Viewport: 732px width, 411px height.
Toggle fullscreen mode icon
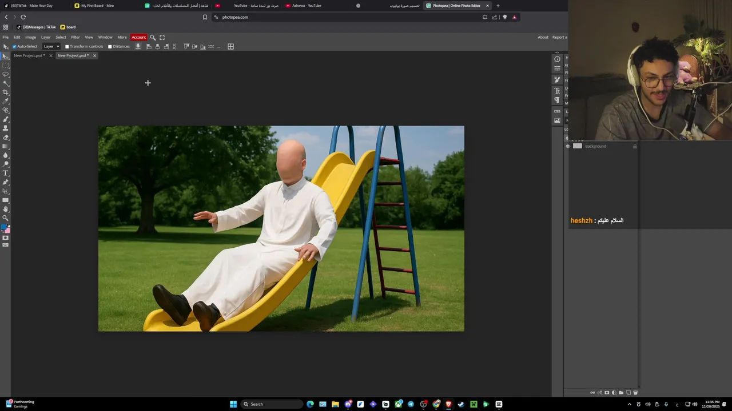coord(162,37)
